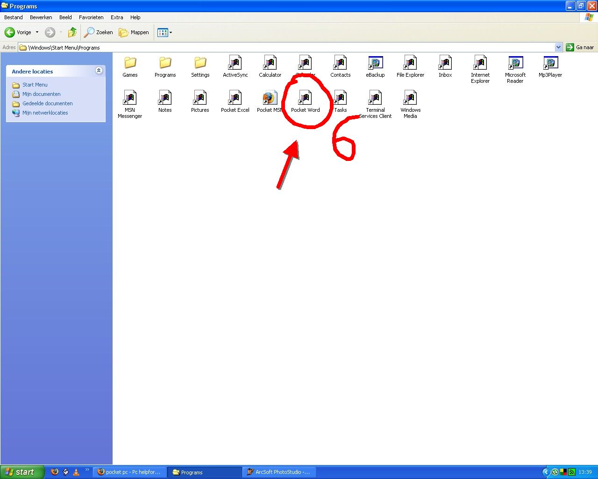The image size is (598, 479).
Task: Select the Pictures shortcut icon
Action: coord(200,98)
